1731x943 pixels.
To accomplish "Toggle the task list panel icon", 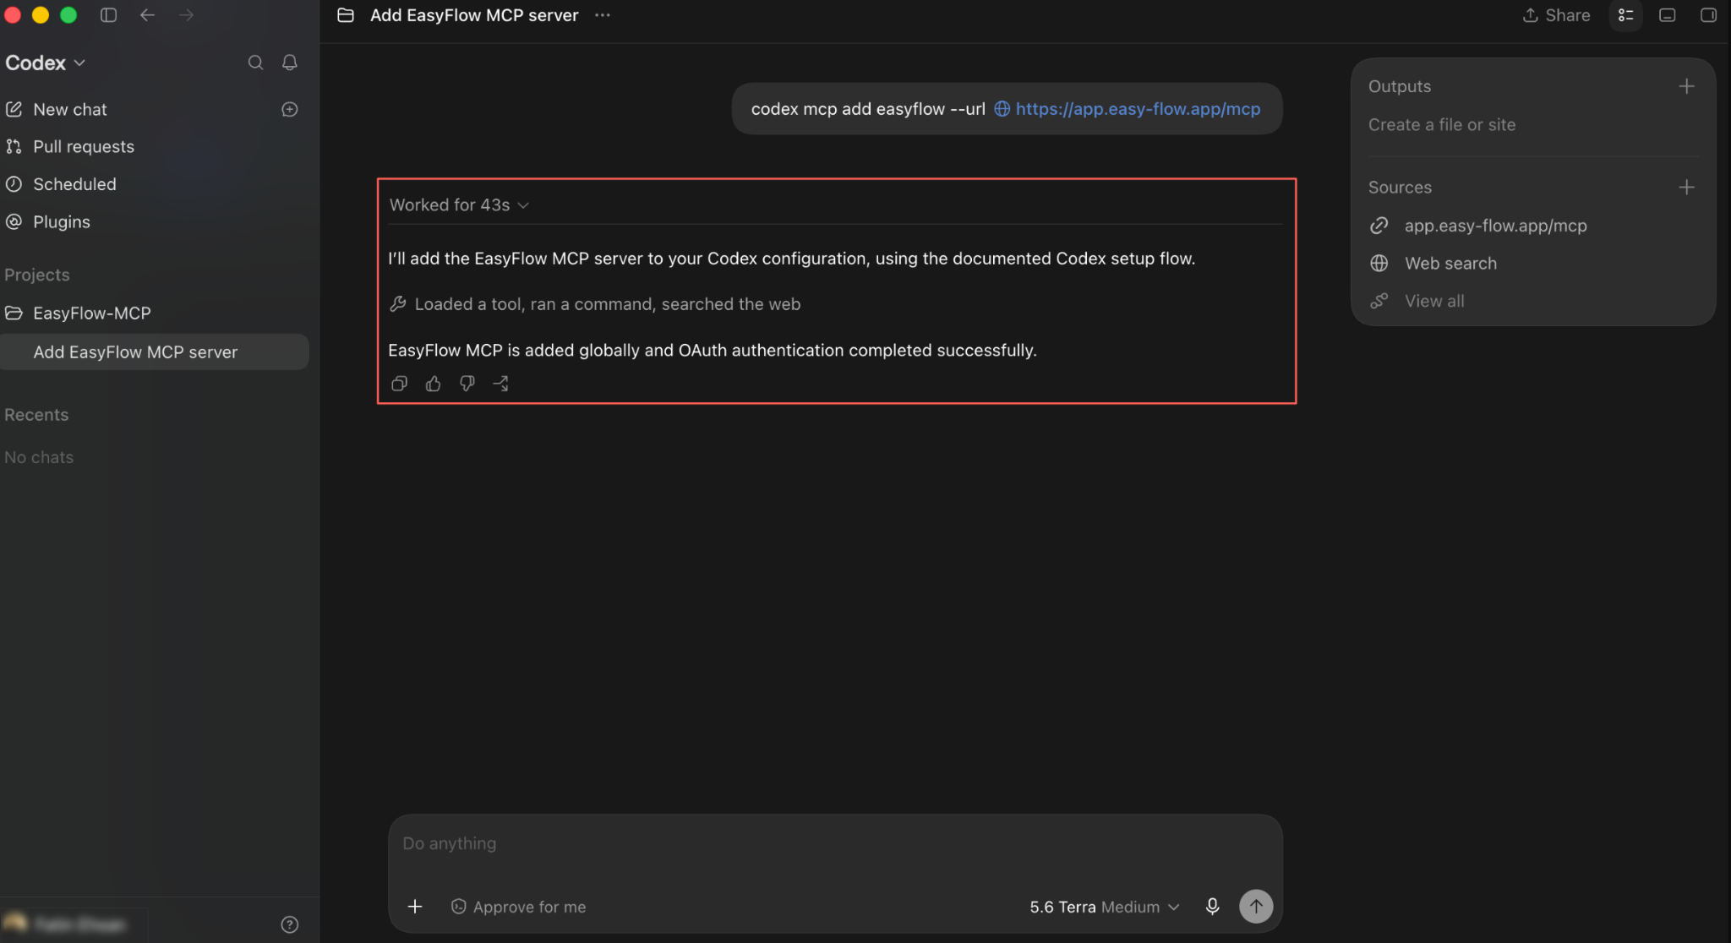I will click(1625, 15).
